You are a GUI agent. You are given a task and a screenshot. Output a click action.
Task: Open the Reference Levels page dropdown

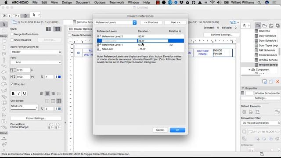tap(115, 22)
